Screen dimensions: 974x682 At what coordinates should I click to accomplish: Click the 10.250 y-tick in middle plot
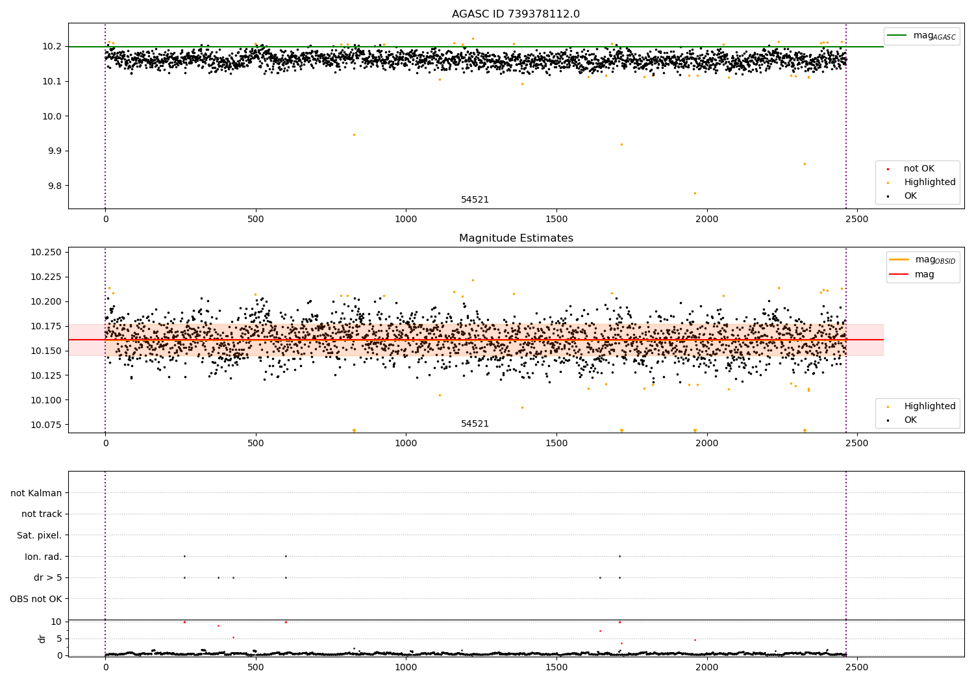46,253
